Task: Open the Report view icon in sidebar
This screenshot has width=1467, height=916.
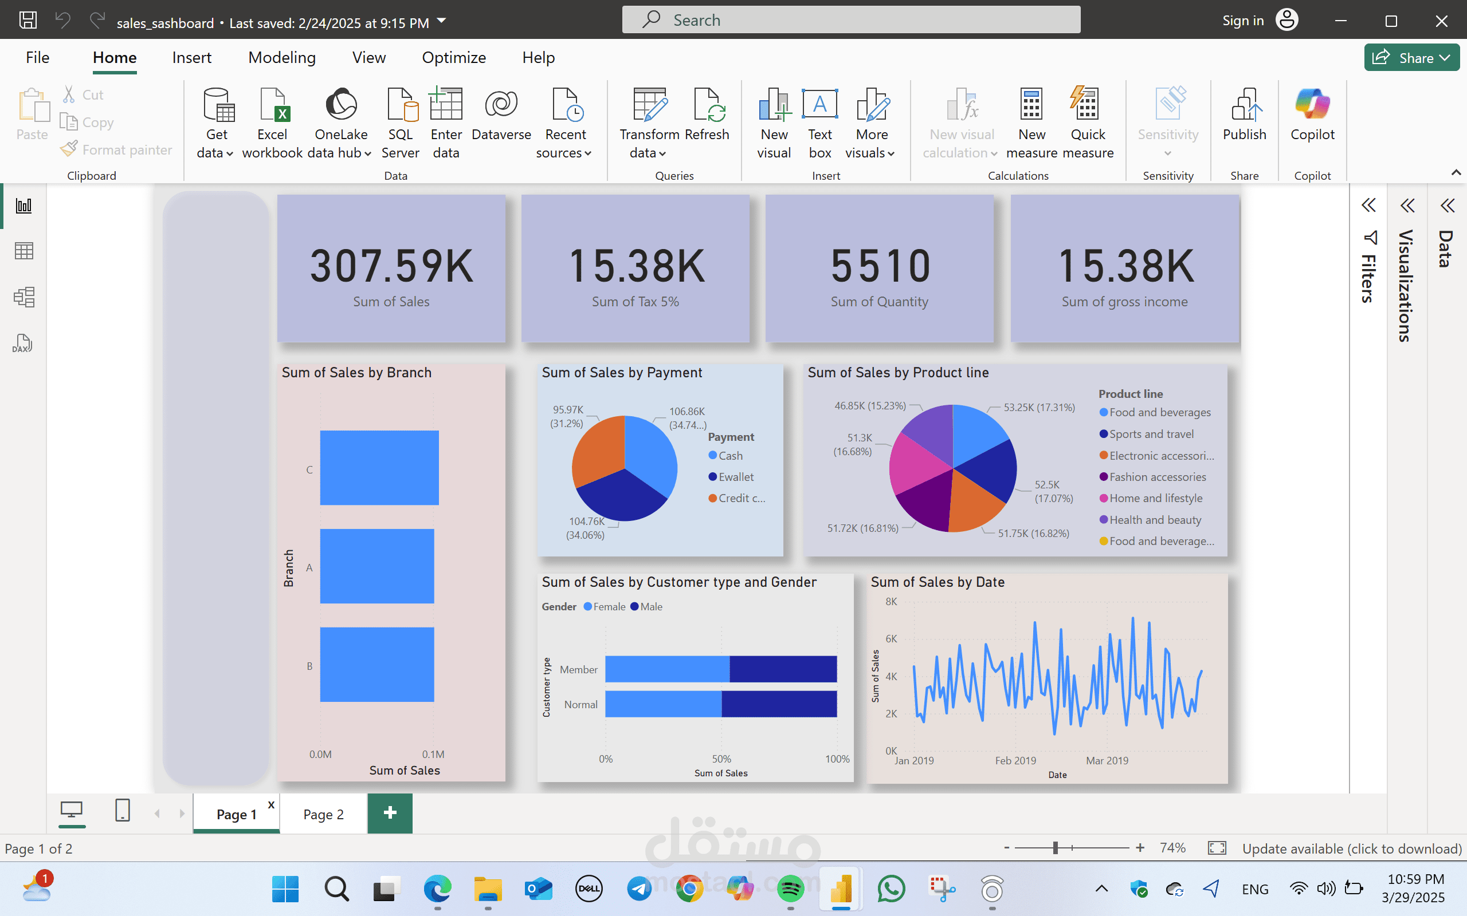Action: 23,206
